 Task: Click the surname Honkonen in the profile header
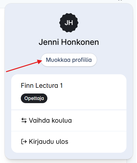pos(80,42)
